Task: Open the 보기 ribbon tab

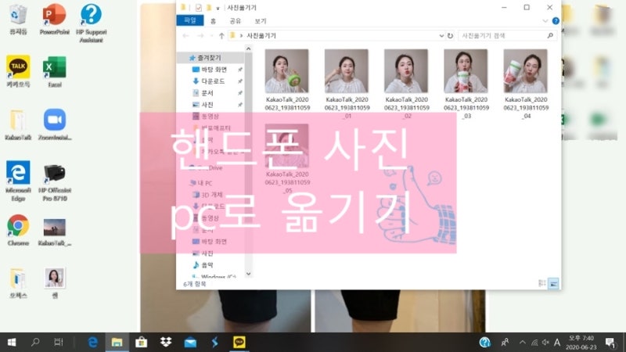Action: coord(261,21)
